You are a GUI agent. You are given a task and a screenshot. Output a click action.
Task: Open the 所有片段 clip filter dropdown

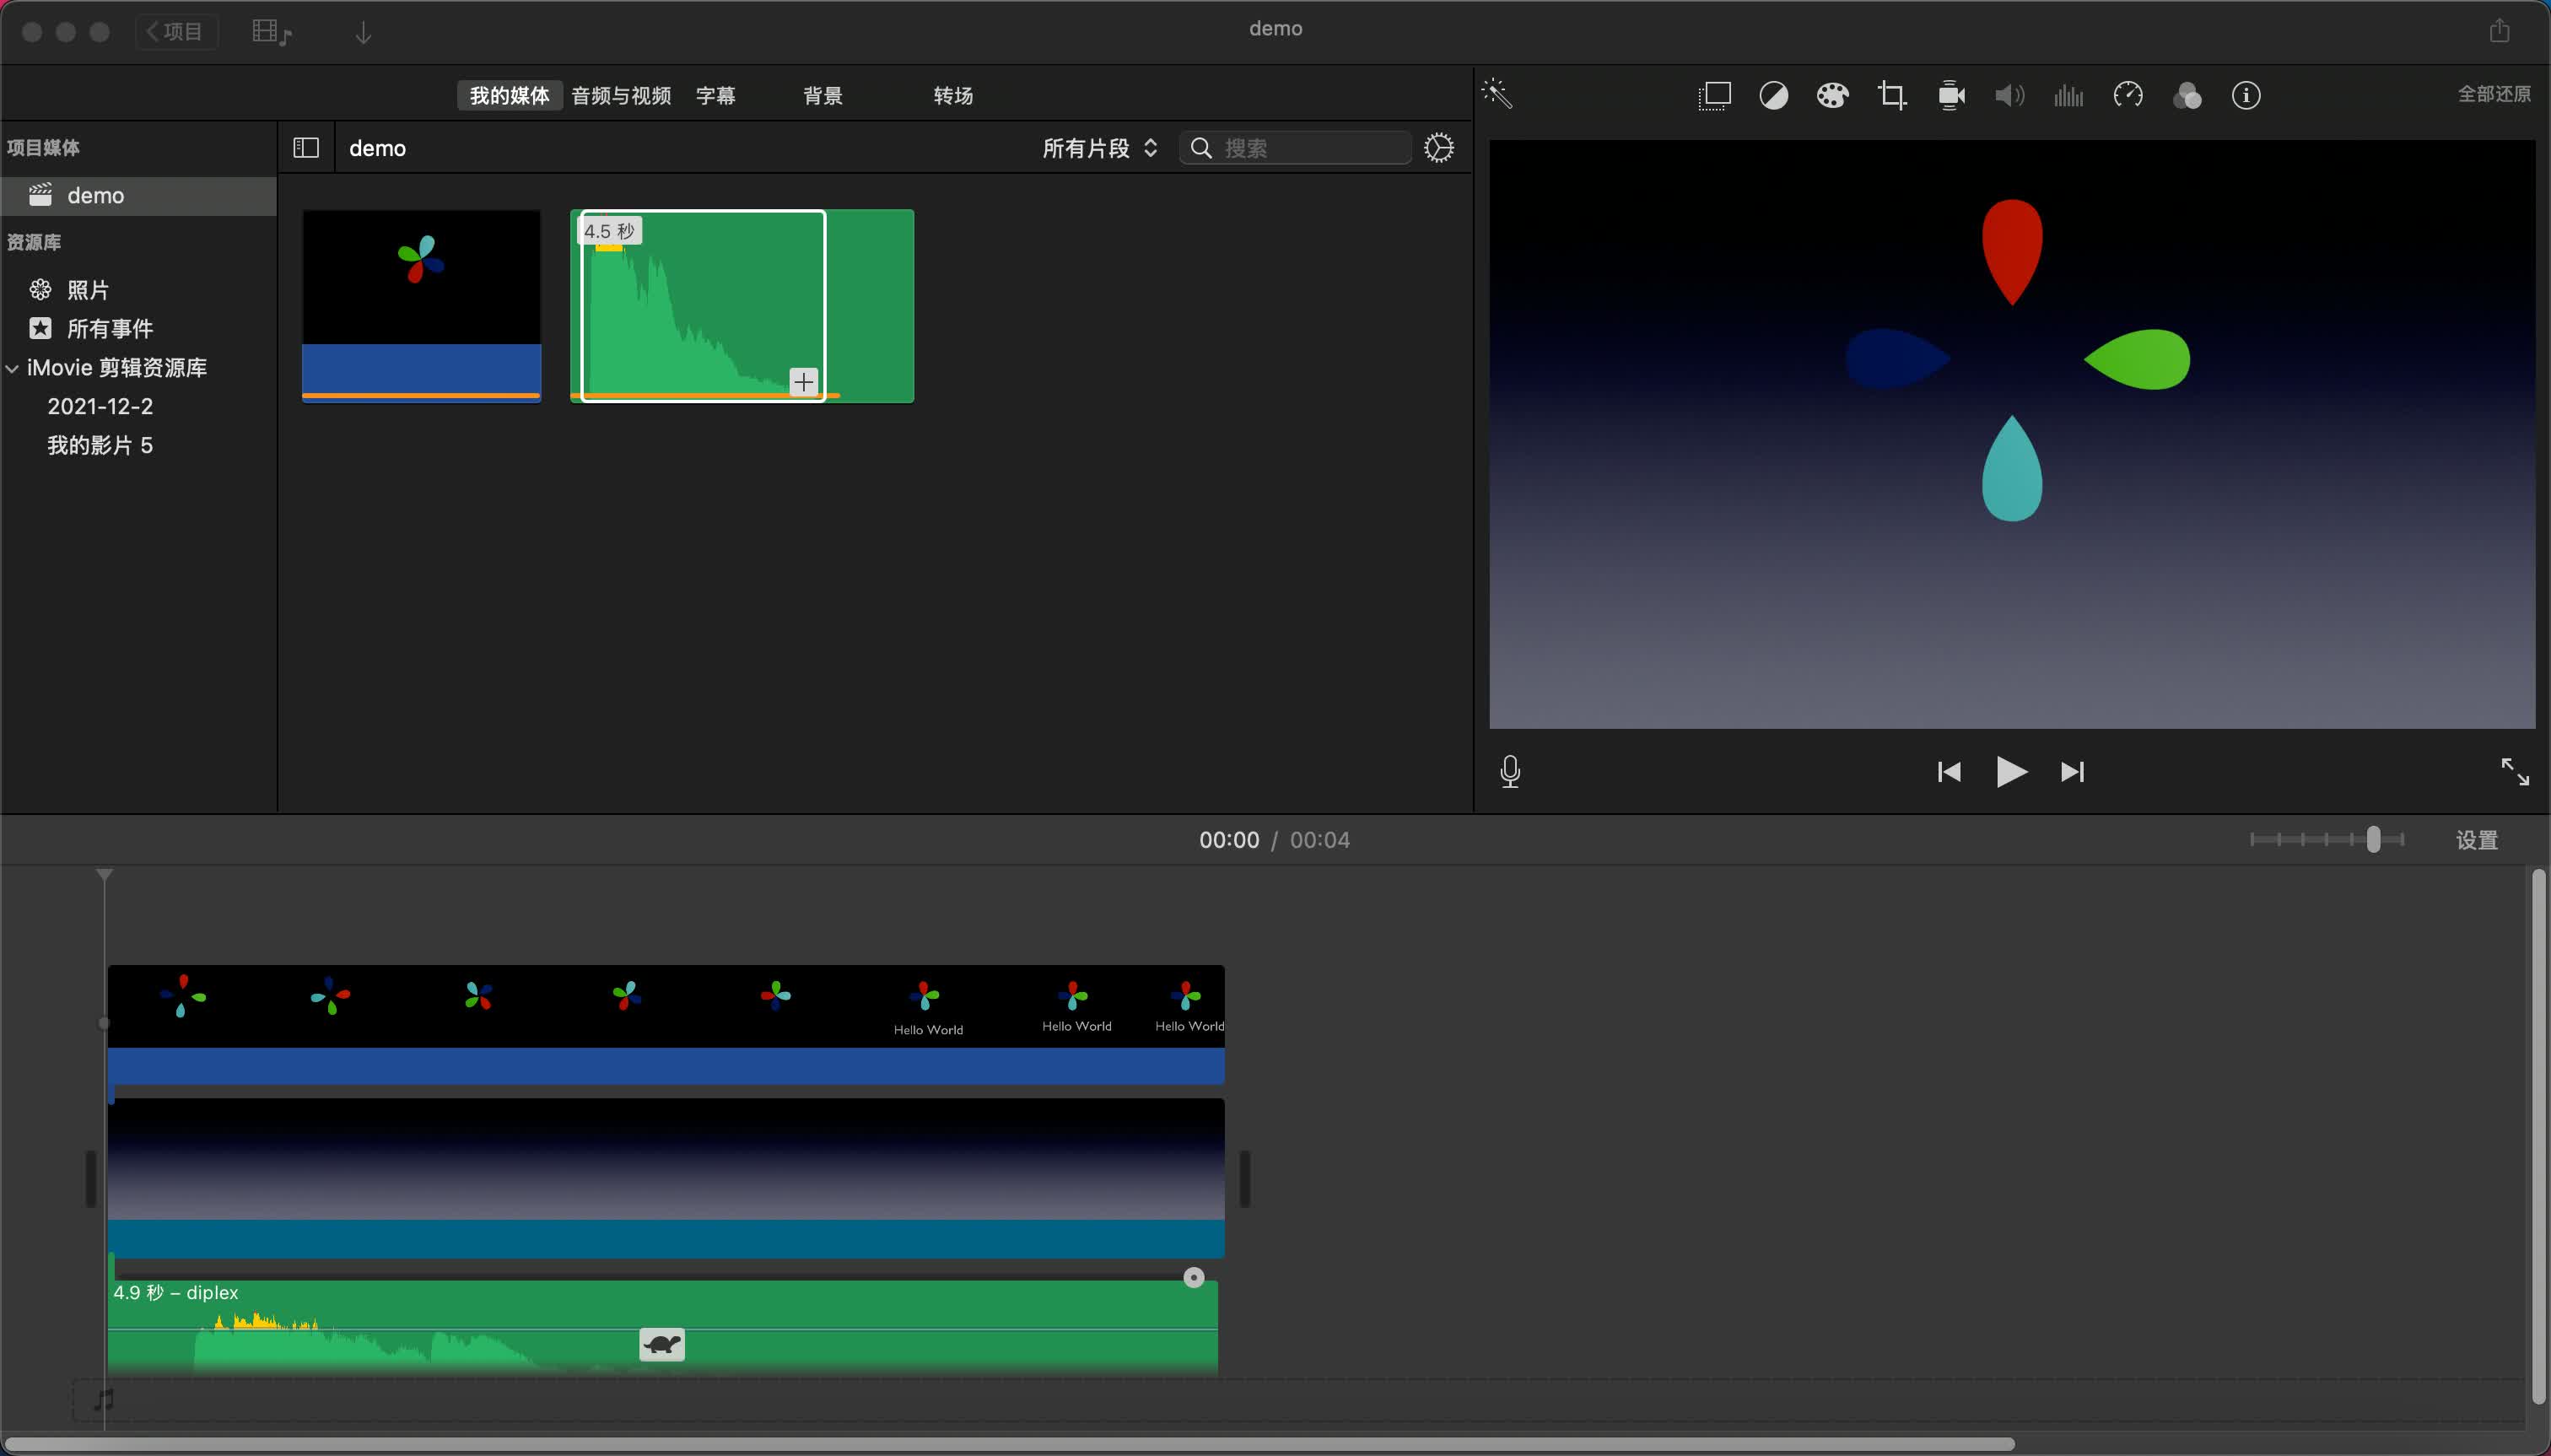pyautogui.click(x=1099, y=148)
